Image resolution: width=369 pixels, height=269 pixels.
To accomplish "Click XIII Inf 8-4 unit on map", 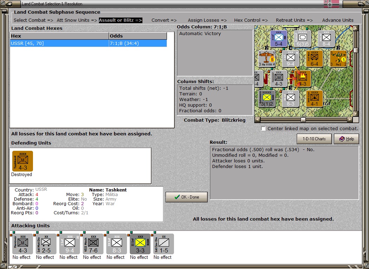I will pyautogui.click(x=326, y=39).
